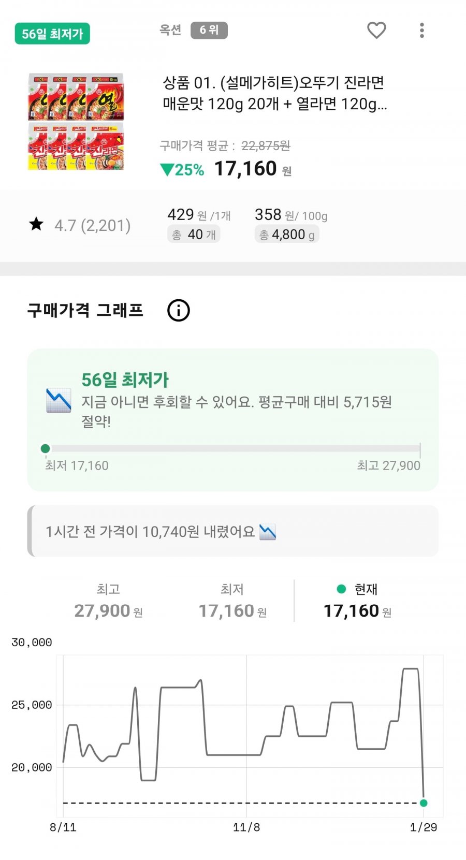Tap the chart icon after 내렸어요 text
Image resolution: width=466 pixels, height=860 pixels.
[x=268, y=532]
